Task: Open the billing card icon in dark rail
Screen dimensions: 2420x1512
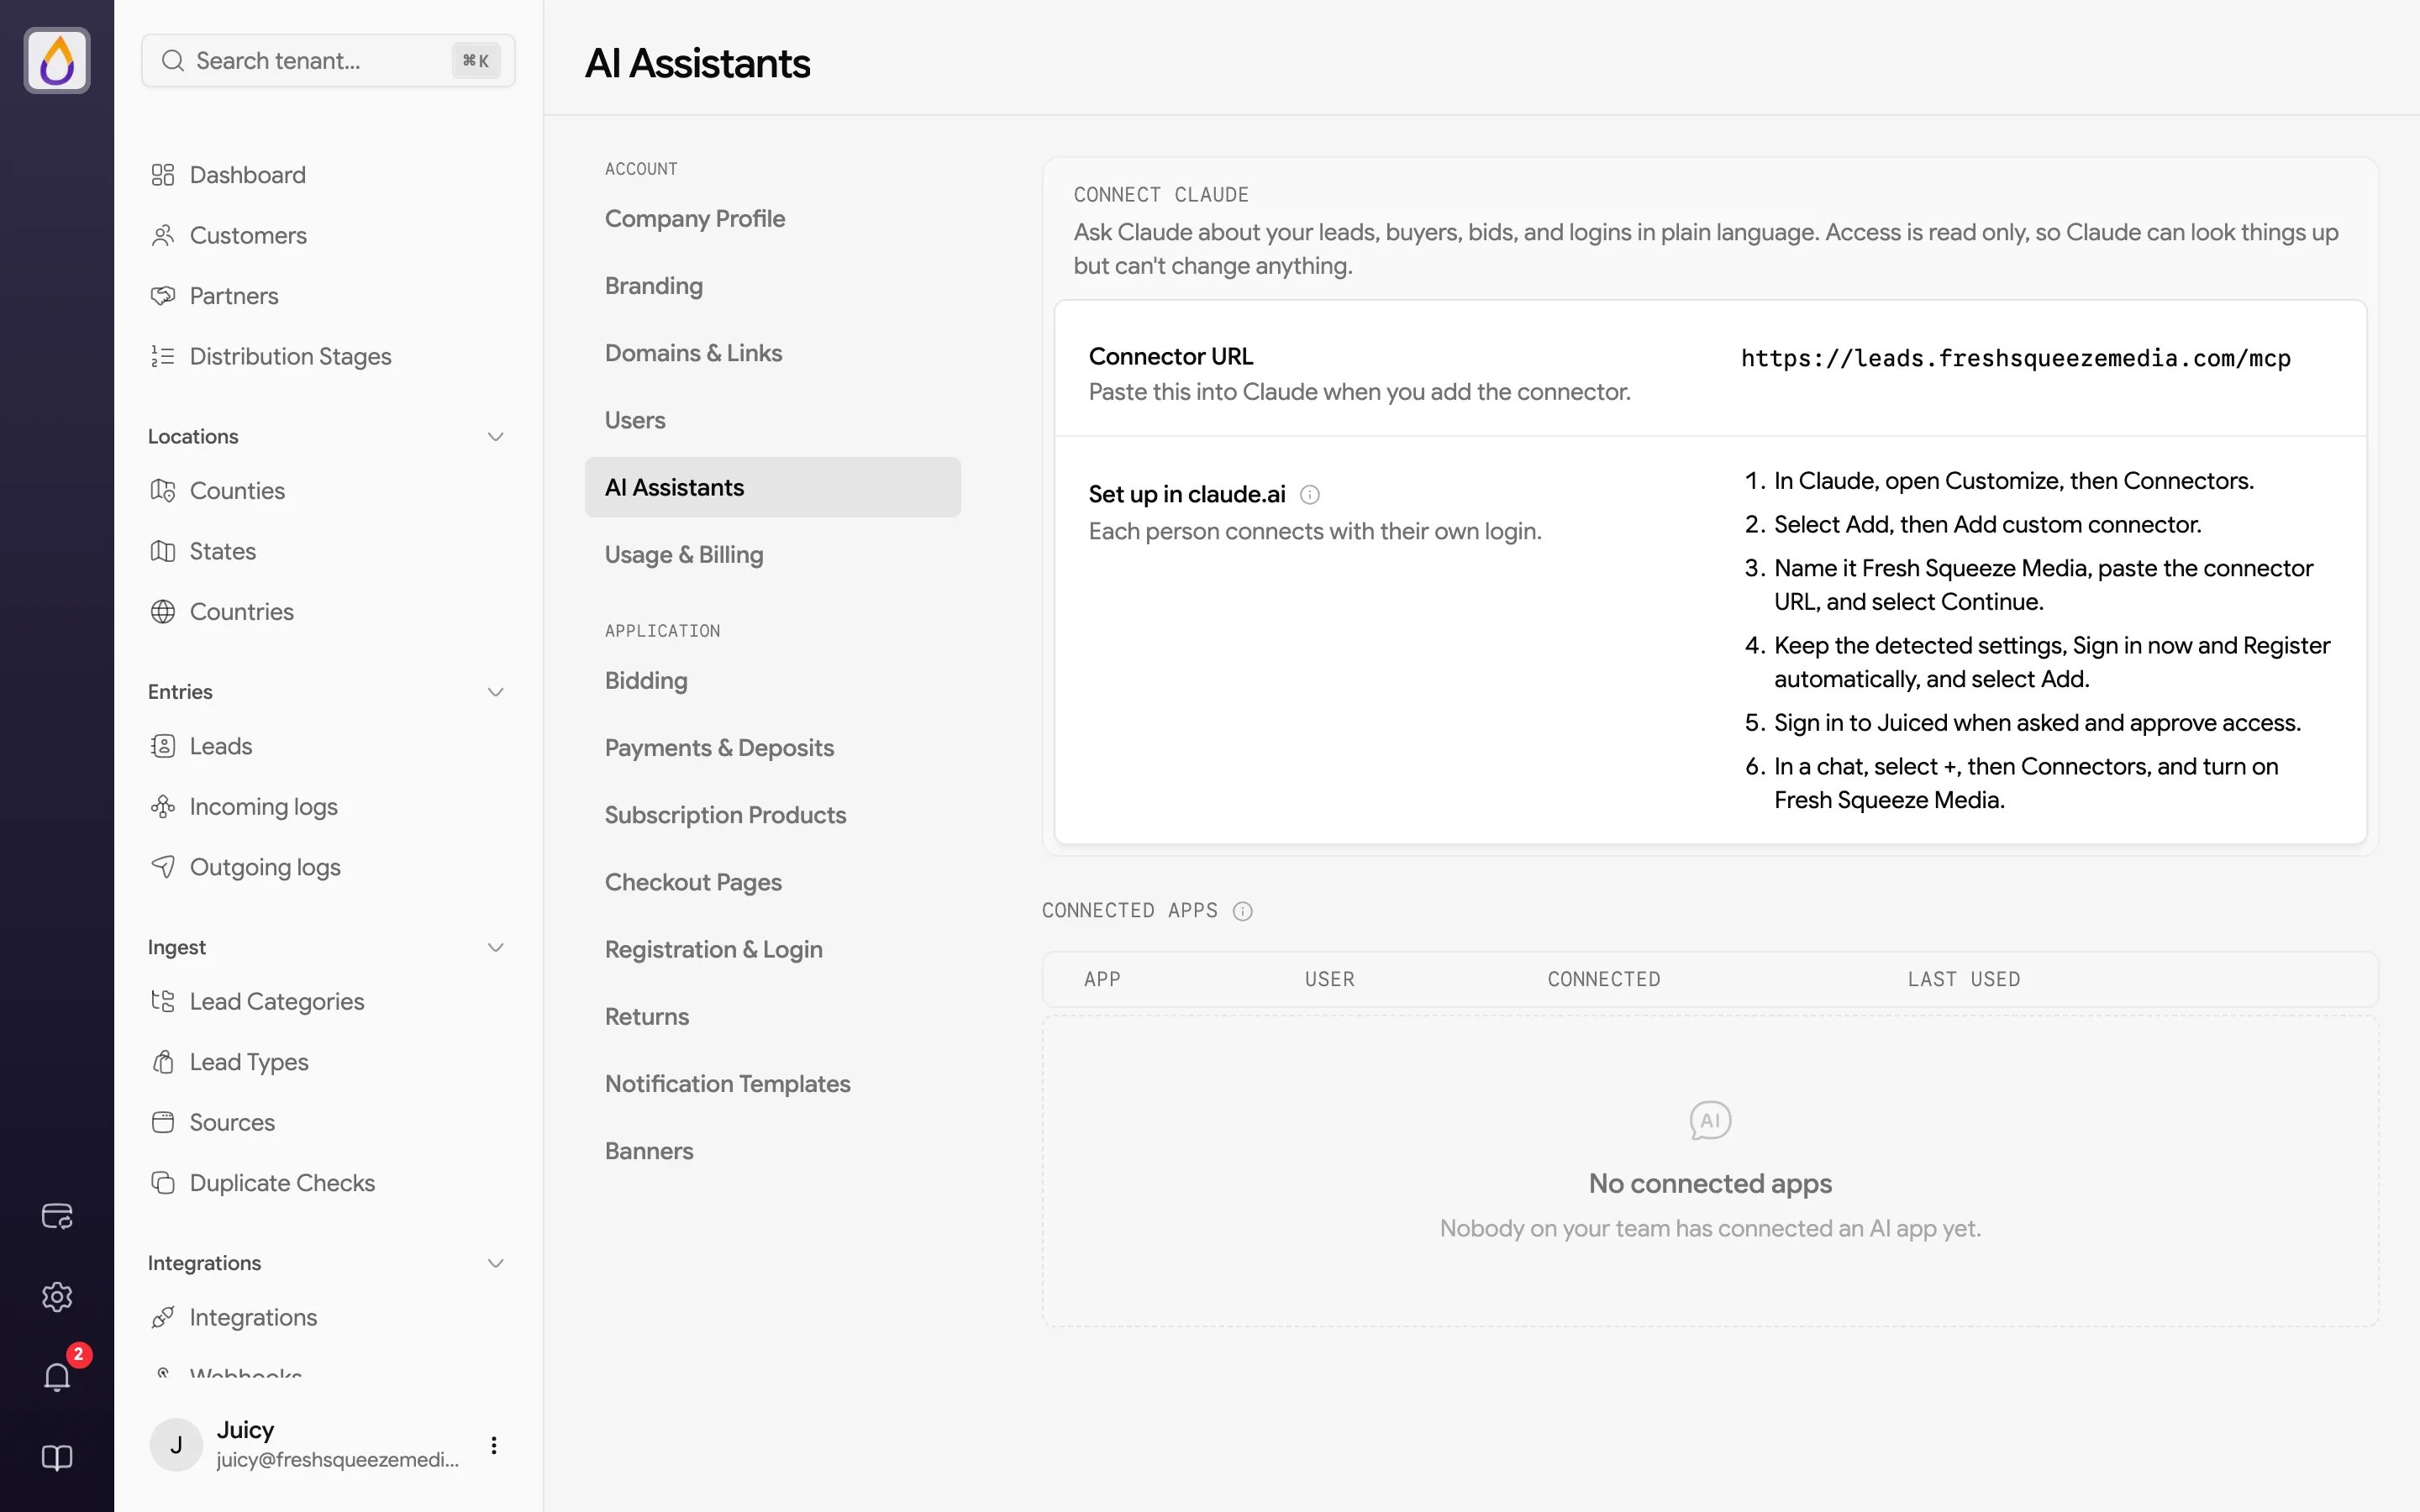Action: point(57,1216)
